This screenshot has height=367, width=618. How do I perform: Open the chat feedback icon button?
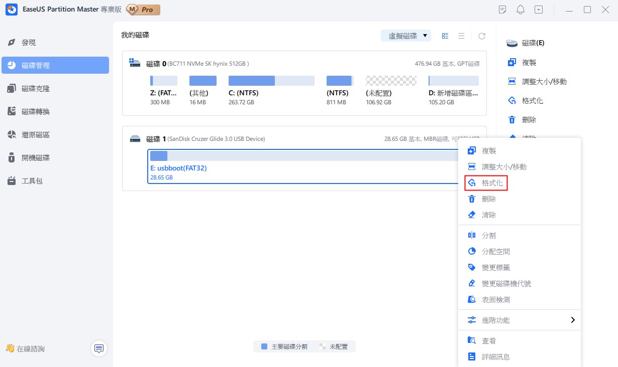[x=99, y=348]
